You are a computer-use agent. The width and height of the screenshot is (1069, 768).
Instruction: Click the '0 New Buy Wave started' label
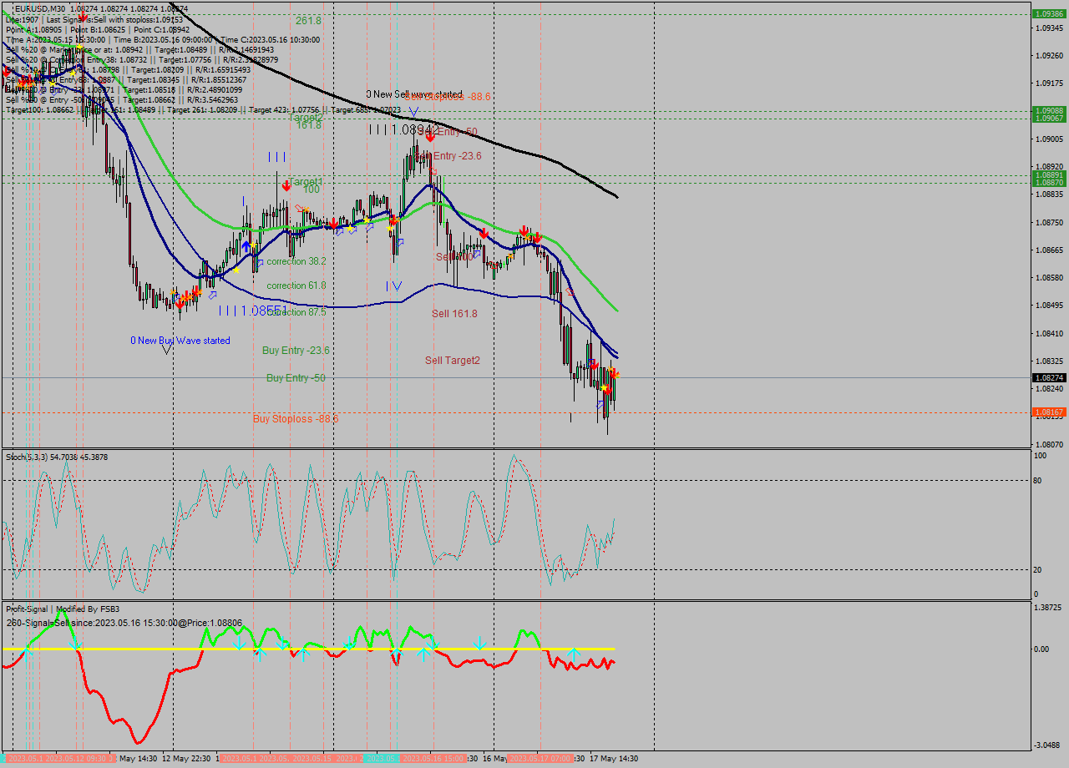click(x=180, y=341)
